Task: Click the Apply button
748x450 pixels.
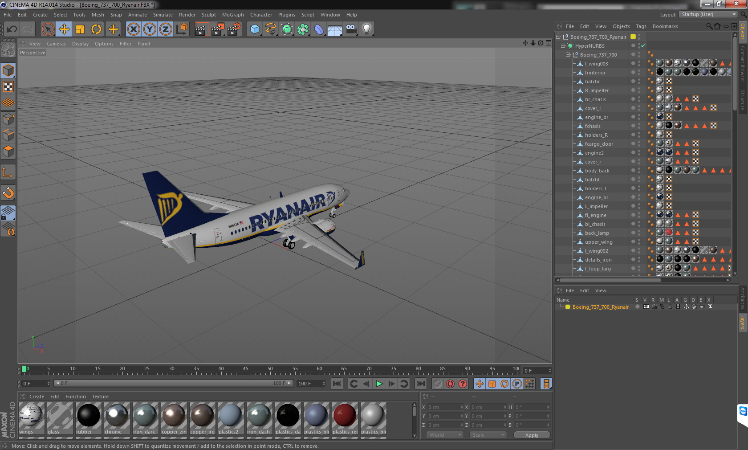Action: coord(532,435)
